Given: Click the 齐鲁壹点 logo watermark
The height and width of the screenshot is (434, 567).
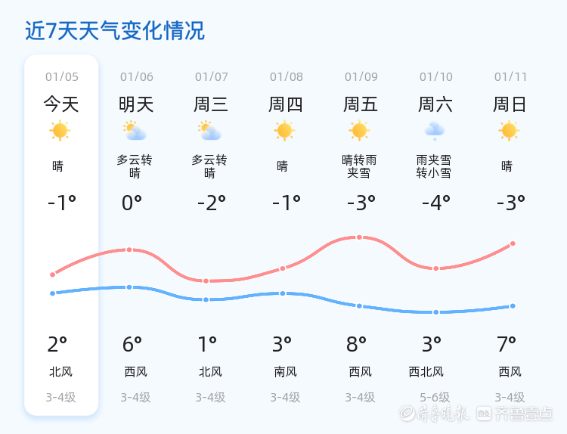Looking at the screenshot, I should click(524, 413).
